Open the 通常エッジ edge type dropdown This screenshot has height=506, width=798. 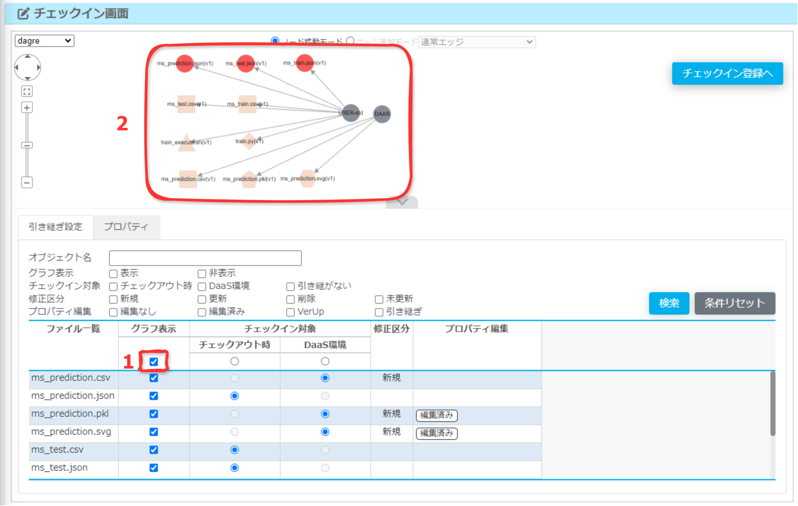[477, 42]
